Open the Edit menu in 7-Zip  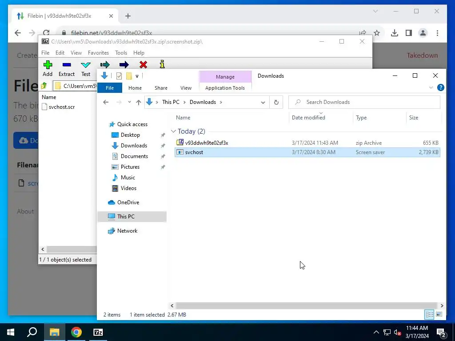tap(60, 53)
